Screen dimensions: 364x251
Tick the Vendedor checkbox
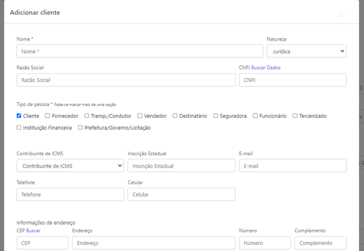point(140,116)
